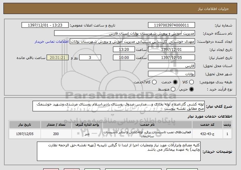Screen dimensions: 241x170
Task: Click the creation time field 13:20
Action: pos(124,50)
